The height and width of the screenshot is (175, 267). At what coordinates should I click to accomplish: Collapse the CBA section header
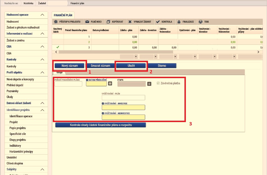42,46
